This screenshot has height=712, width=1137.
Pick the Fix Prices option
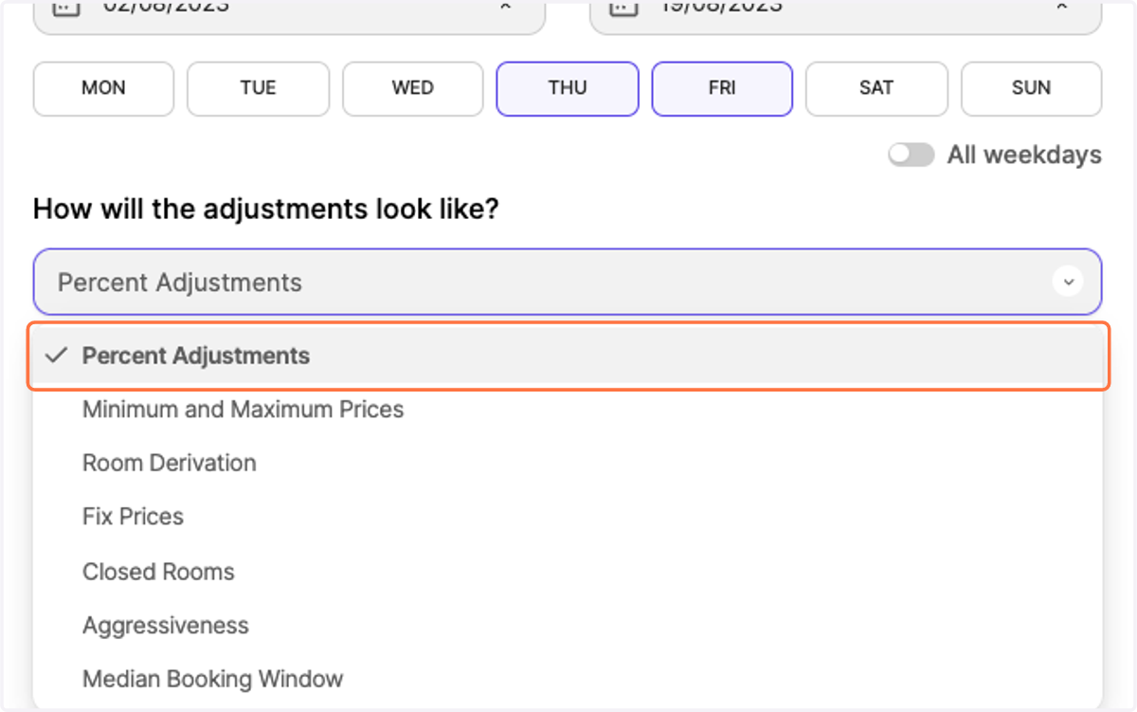click(x=568, y=518)
